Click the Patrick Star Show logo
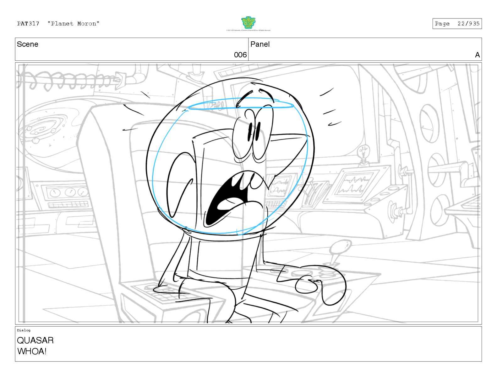This screenshot has width=497, height=384. 248,23
